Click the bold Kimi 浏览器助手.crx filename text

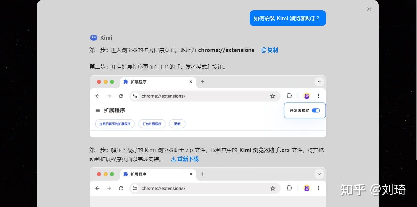pos(265,150)
